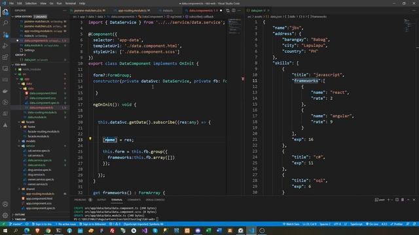Click line number 23 in left editor gutter

pos(81,140)
